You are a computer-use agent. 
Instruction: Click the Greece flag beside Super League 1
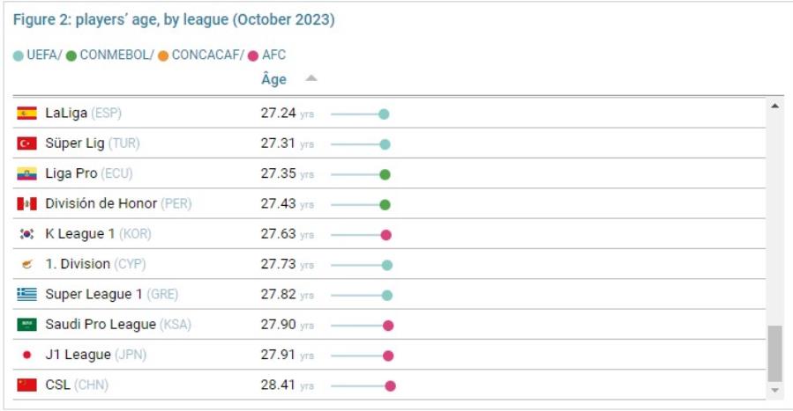(26, 295)
